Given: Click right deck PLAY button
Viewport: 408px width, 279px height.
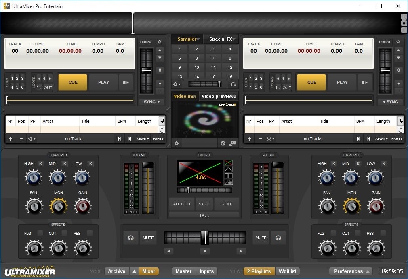Looking at the screenshot, I should click(x=342, y=82).
